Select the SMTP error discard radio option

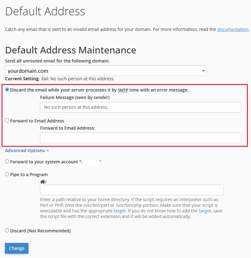(x=7, y=90)
